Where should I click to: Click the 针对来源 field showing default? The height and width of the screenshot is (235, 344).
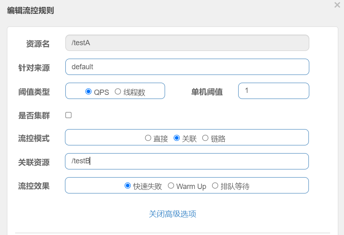click(187, 67)
